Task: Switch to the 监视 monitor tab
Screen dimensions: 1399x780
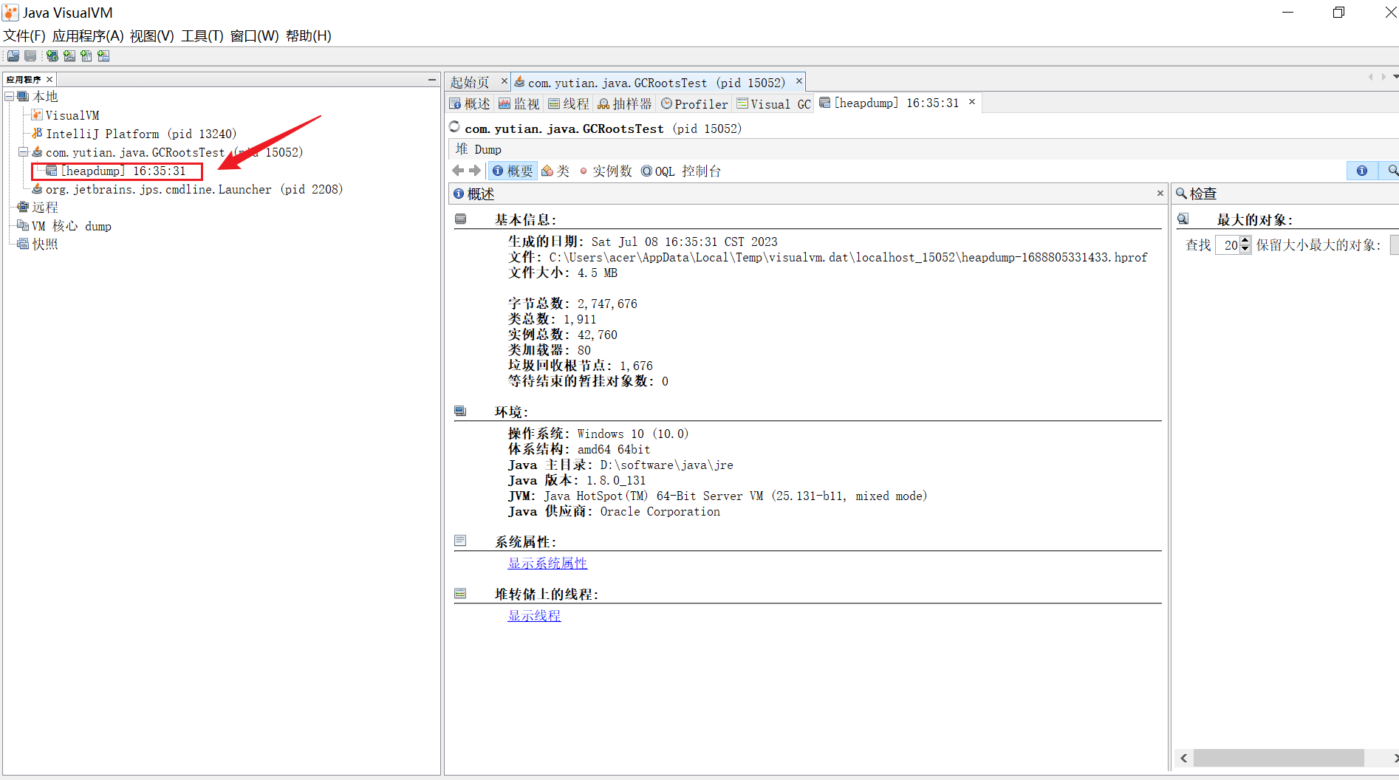Action: tap(519, 104)
